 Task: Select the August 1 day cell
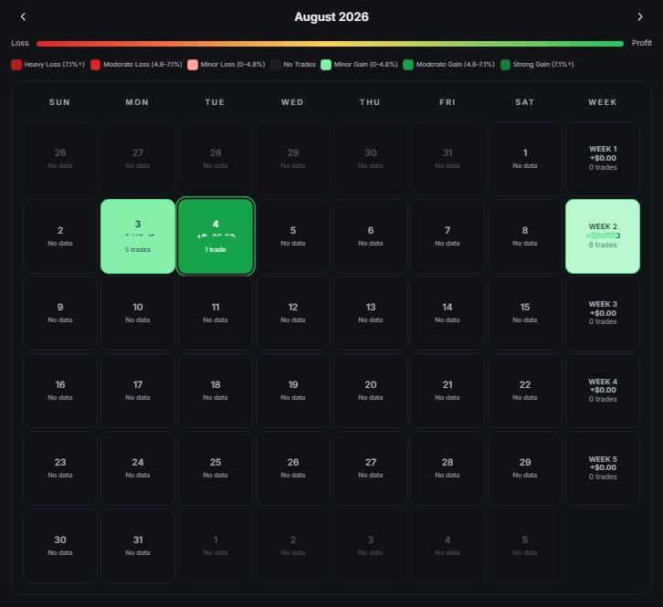pos(525,159)
